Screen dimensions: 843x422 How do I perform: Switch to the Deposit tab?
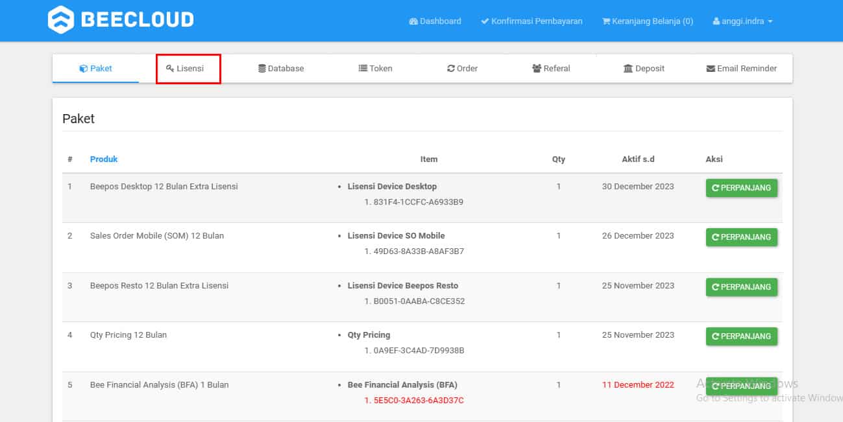pyautogui.click(x=644, y=68)
